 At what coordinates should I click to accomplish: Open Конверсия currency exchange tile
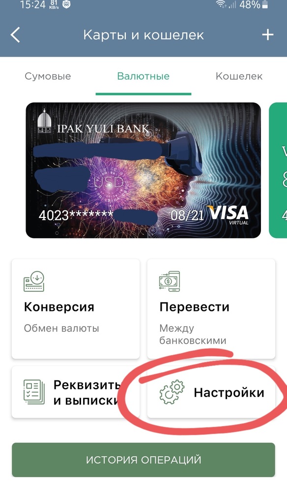[76, 309]
